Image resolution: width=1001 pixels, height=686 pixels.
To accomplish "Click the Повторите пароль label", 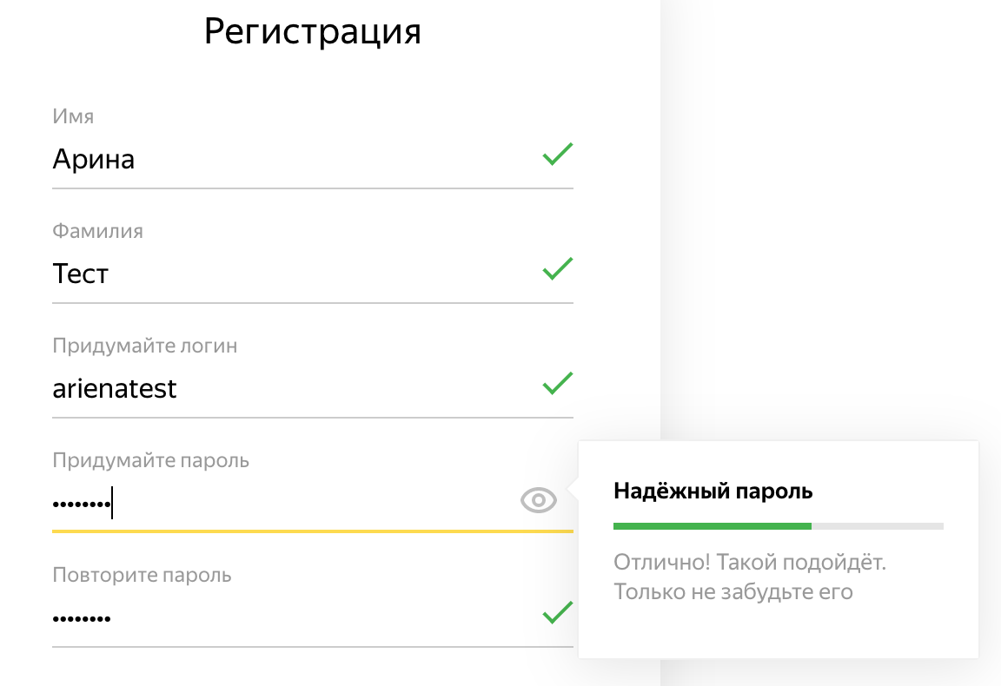I will pyautogui.click(x=142, y=575).
